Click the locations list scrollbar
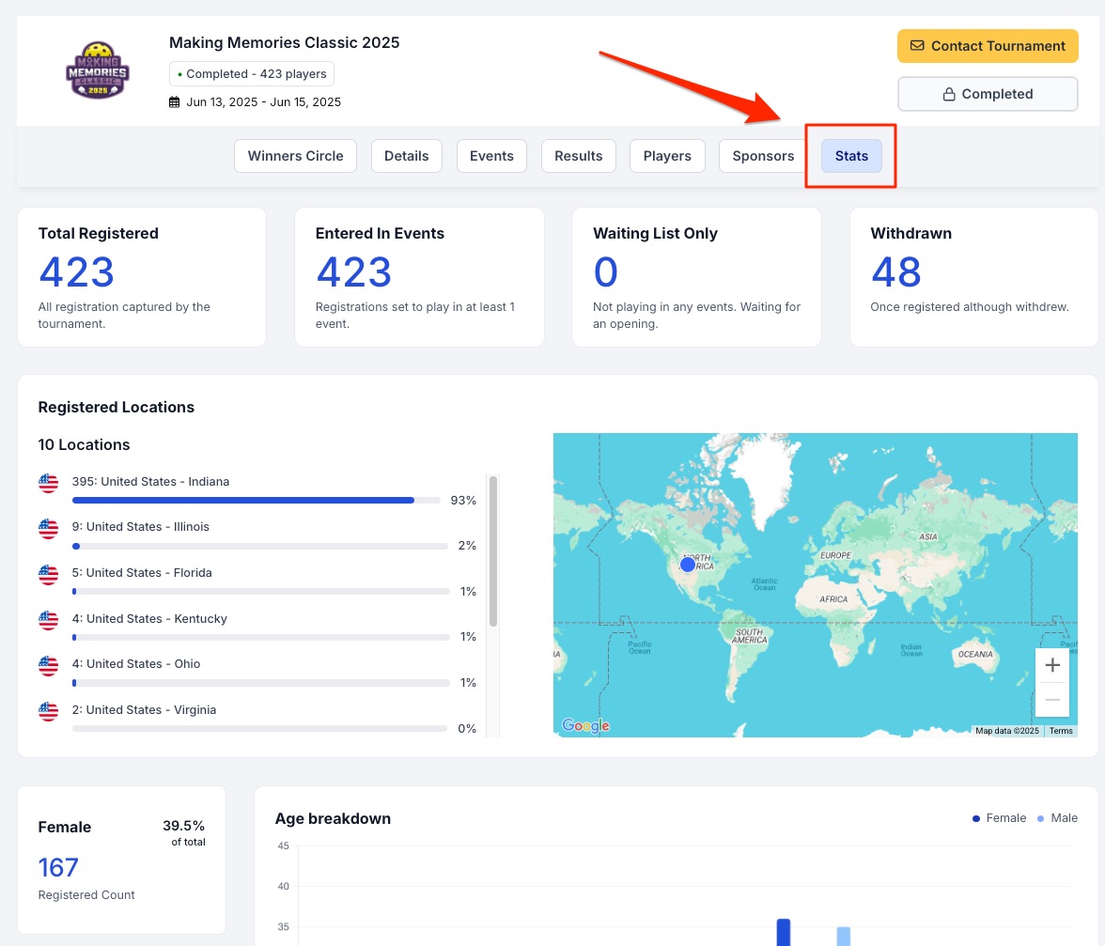The height and width of the screenshot is (946, 1105). click(493, 551)
